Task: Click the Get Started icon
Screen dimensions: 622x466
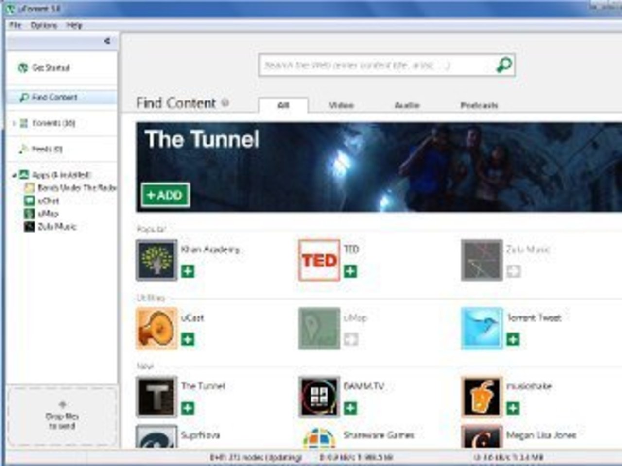Action: coord(23,68)
